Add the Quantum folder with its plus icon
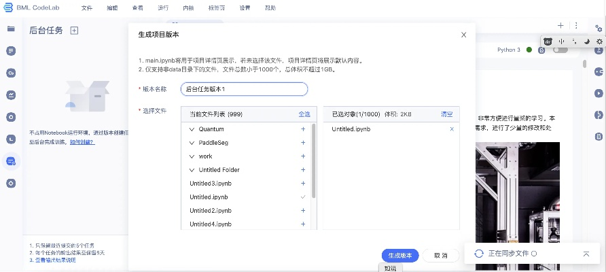606x272 pixels. pos(303,129)
